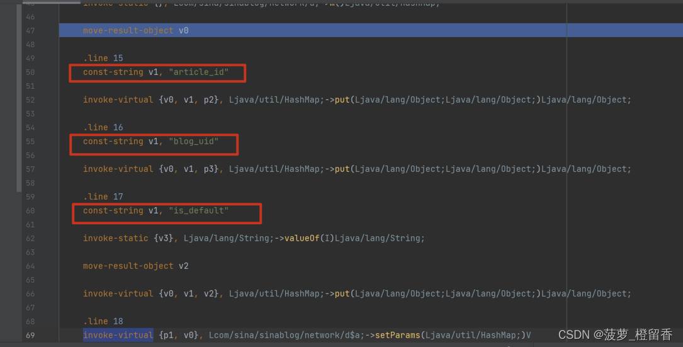Viewport: 683px width, 347px height.
Task: Click the 'setParams' method name on line 69
Action: coord(397,335)
